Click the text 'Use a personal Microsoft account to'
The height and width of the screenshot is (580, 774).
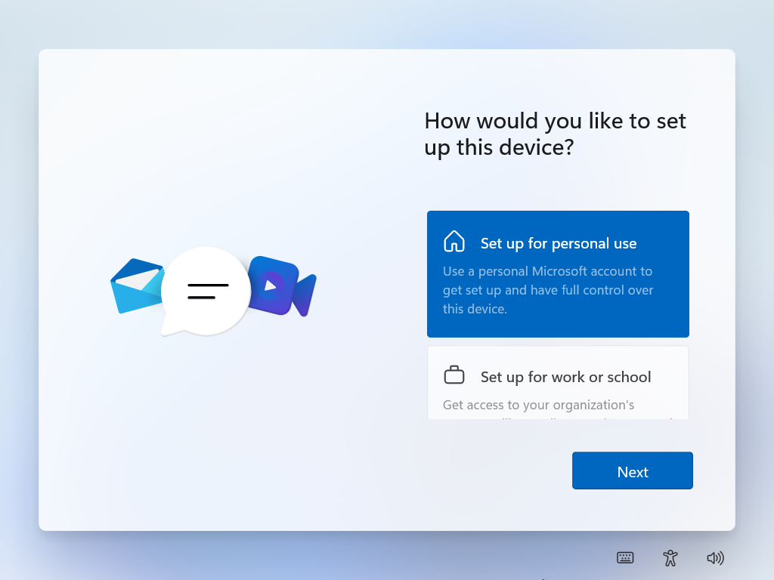tap(547, 271)
